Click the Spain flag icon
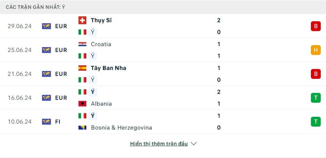Screen dimensions: 326x158 point(82,68)
